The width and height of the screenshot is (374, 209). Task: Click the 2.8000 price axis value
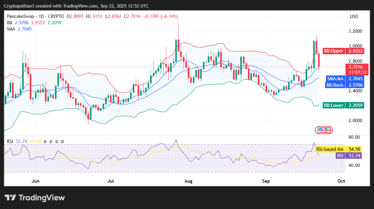click(x=355, y=61)
